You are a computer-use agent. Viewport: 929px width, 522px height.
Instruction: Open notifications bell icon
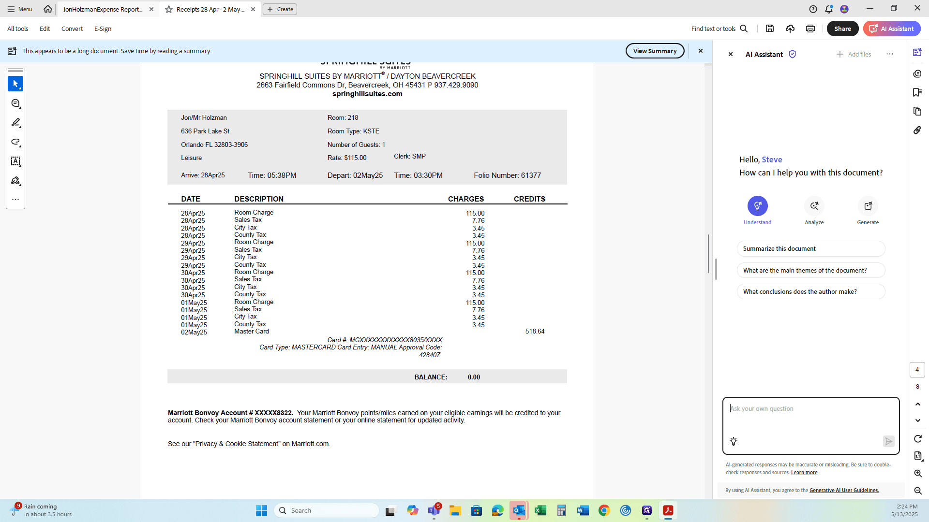[x=829, y=9]
